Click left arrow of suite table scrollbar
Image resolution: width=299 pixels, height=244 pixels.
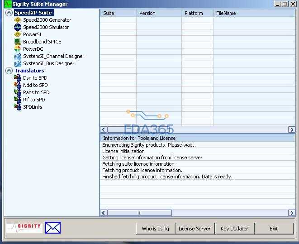click(x=104, y=130)
